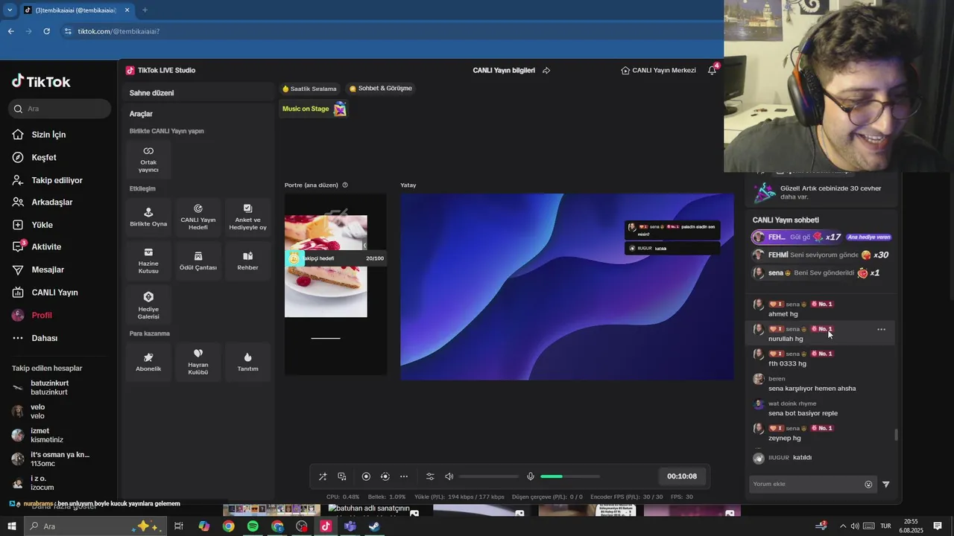The width and height of the screenshot is (954, 536).
Task: Open the Abonelik tool
Action: click(148, 362)
